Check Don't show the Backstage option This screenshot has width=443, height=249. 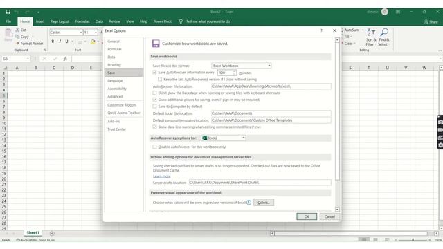pos(154,93)
